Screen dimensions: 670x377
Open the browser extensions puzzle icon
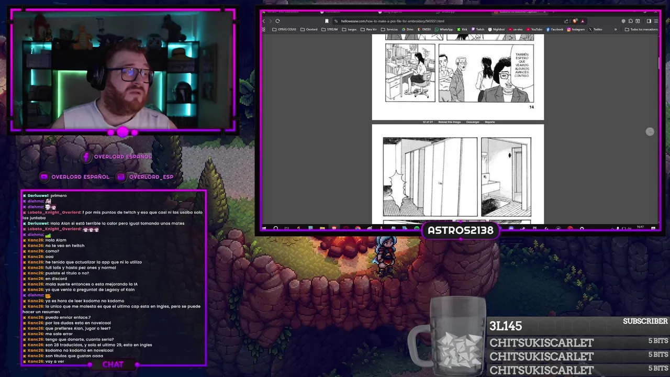coord(631,21)
